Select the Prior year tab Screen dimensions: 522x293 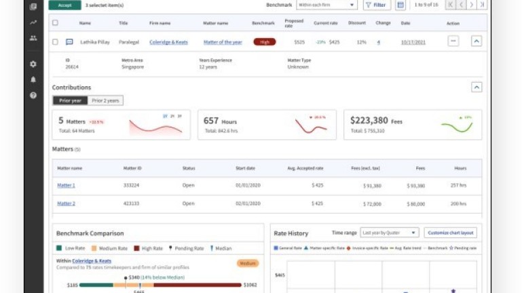pyautogui.click(x=70, y=100)
